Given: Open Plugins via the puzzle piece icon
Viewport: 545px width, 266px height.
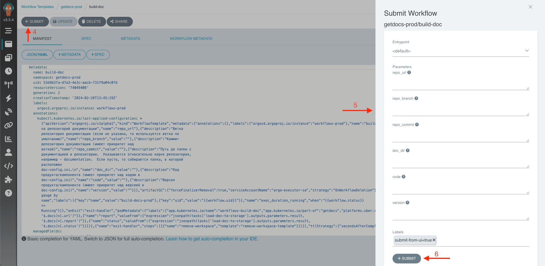Looking at the screenshot, I should click(9, 179).
